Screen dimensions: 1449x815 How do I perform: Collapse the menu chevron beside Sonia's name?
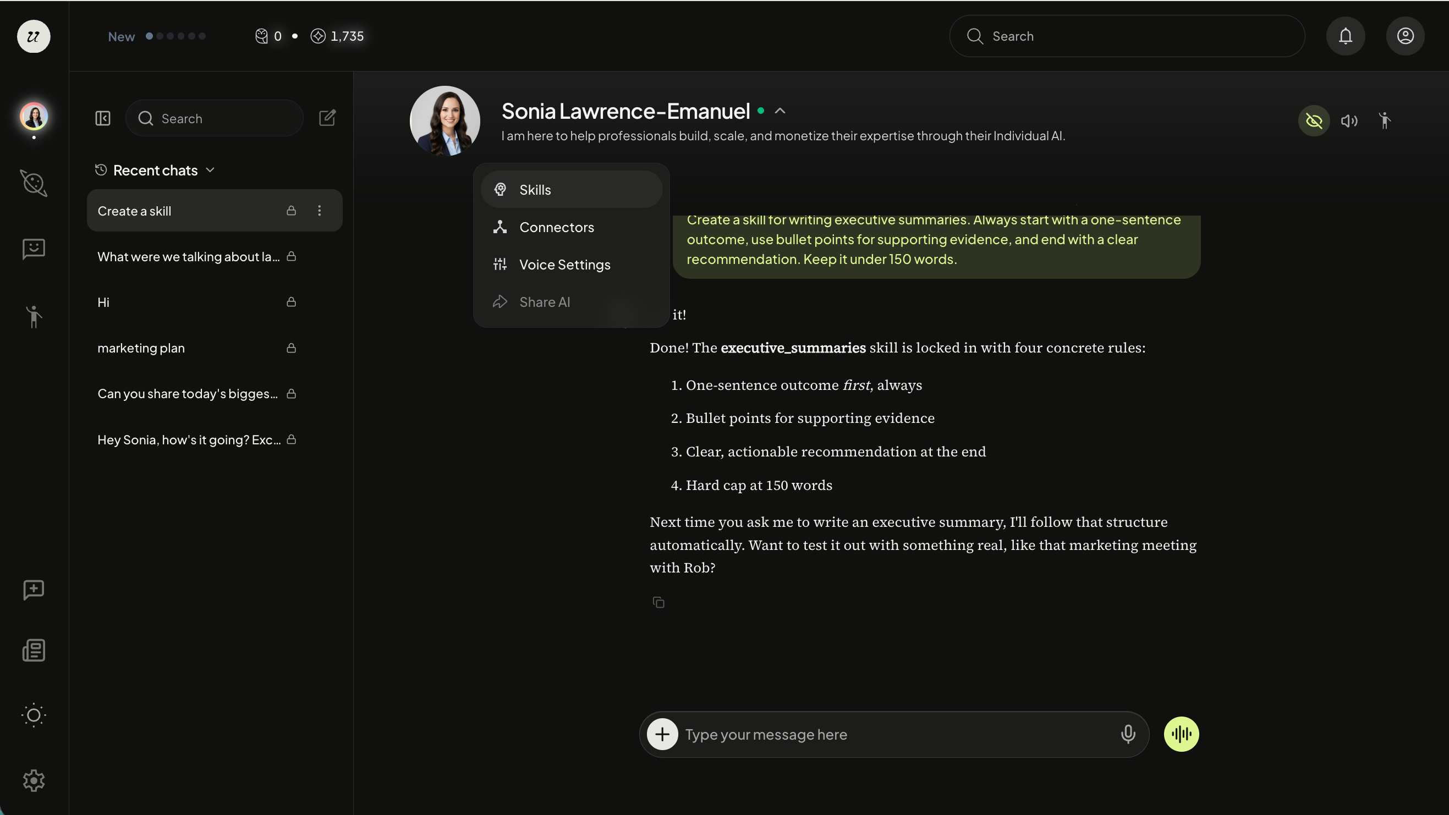[780, 111]
